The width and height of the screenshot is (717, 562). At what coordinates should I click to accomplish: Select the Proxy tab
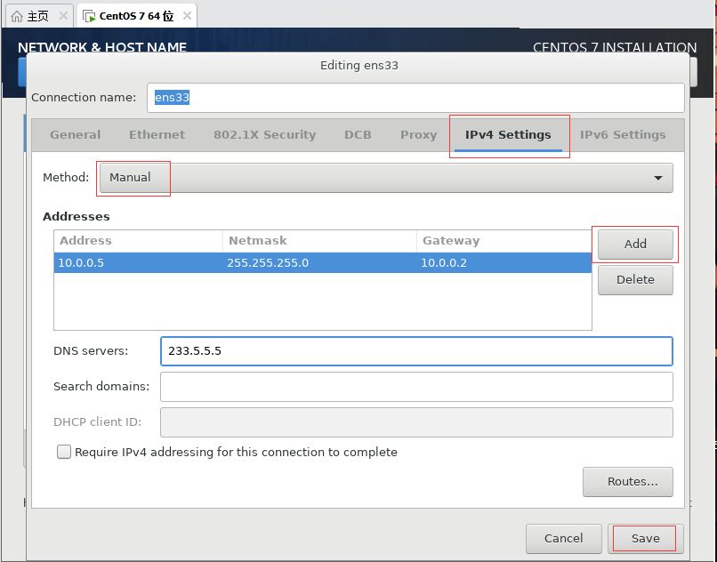pos(418,135)
